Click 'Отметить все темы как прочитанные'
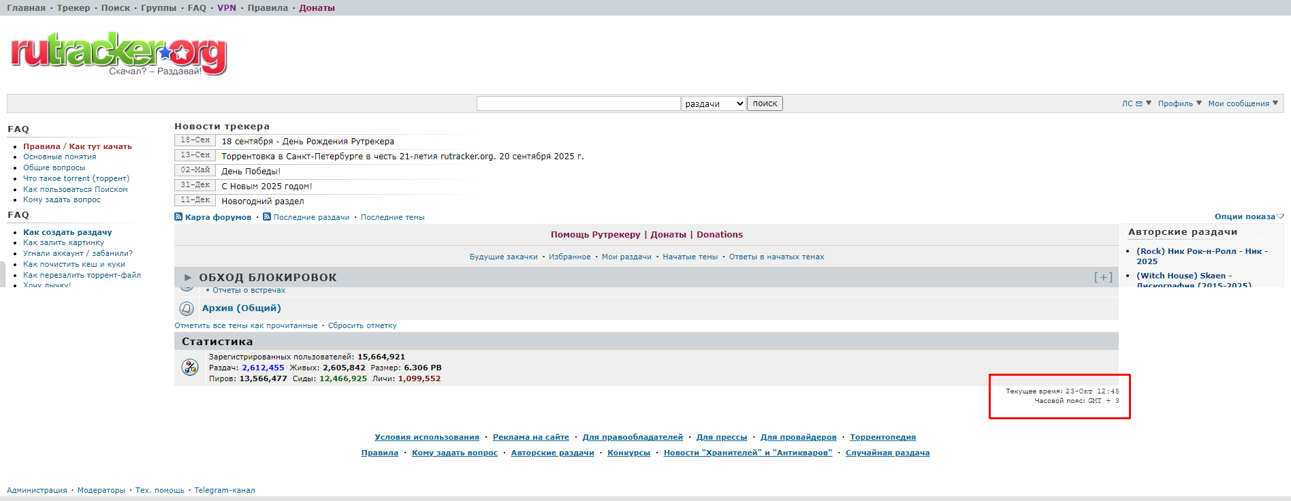Screen dimensions: 1291x501 pos(246,325)
